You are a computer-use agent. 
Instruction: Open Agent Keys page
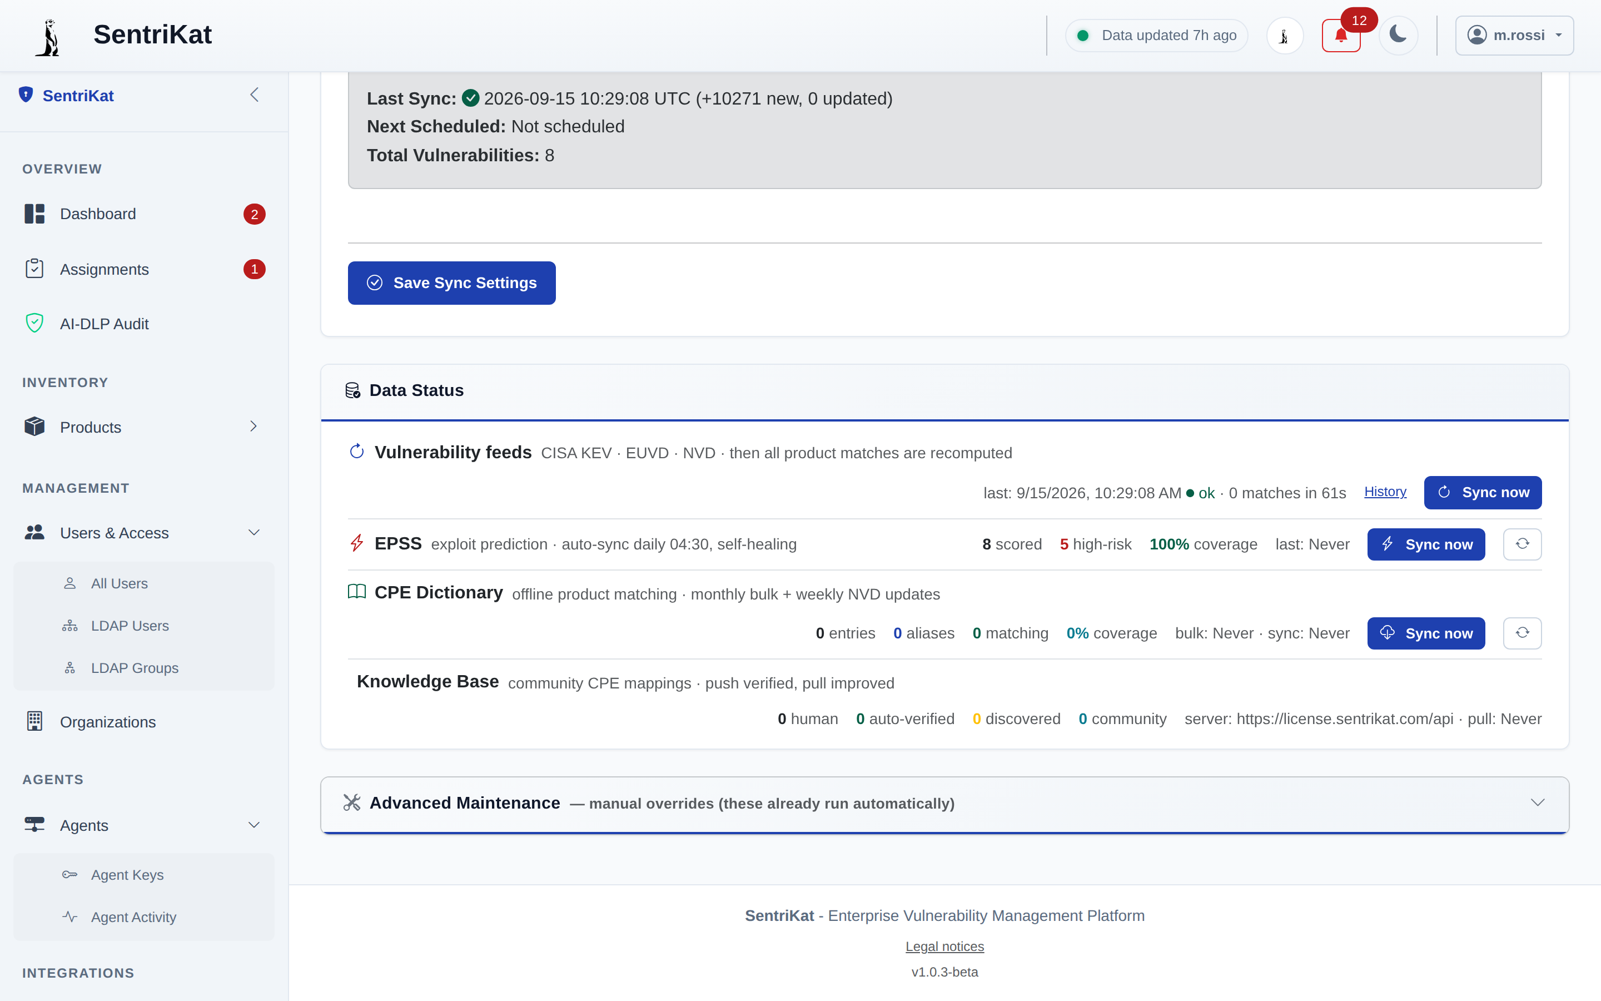[x=144, y=875]
